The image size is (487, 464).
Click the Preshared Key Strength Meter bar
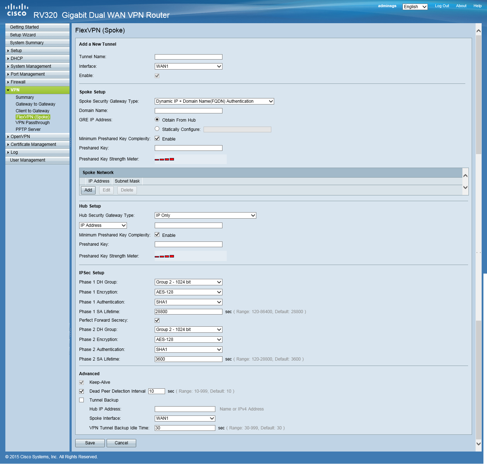click(x=164, y=159)
